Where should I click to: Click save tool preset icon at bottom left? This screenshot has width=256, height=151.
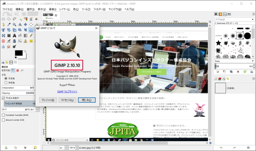(6, 147)
